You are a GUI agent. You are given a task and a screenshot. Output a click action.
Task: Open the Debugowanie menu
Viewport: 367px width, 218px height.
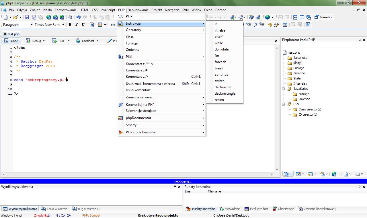click(138, 10)
